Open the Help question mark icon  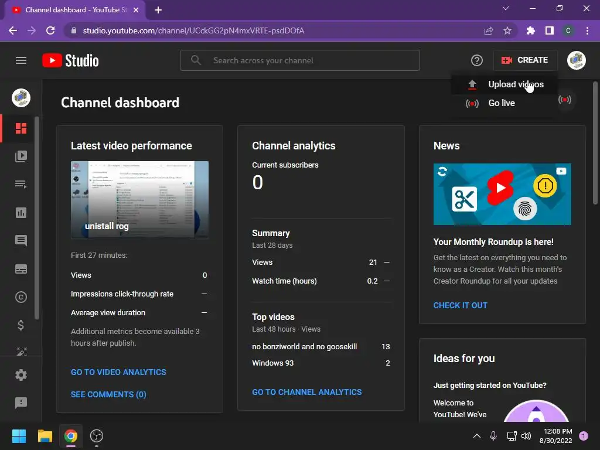click(x=476, y=60)
